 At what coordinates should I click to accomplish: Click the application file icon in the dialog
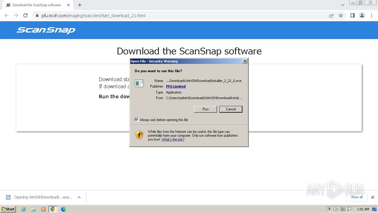139,83
